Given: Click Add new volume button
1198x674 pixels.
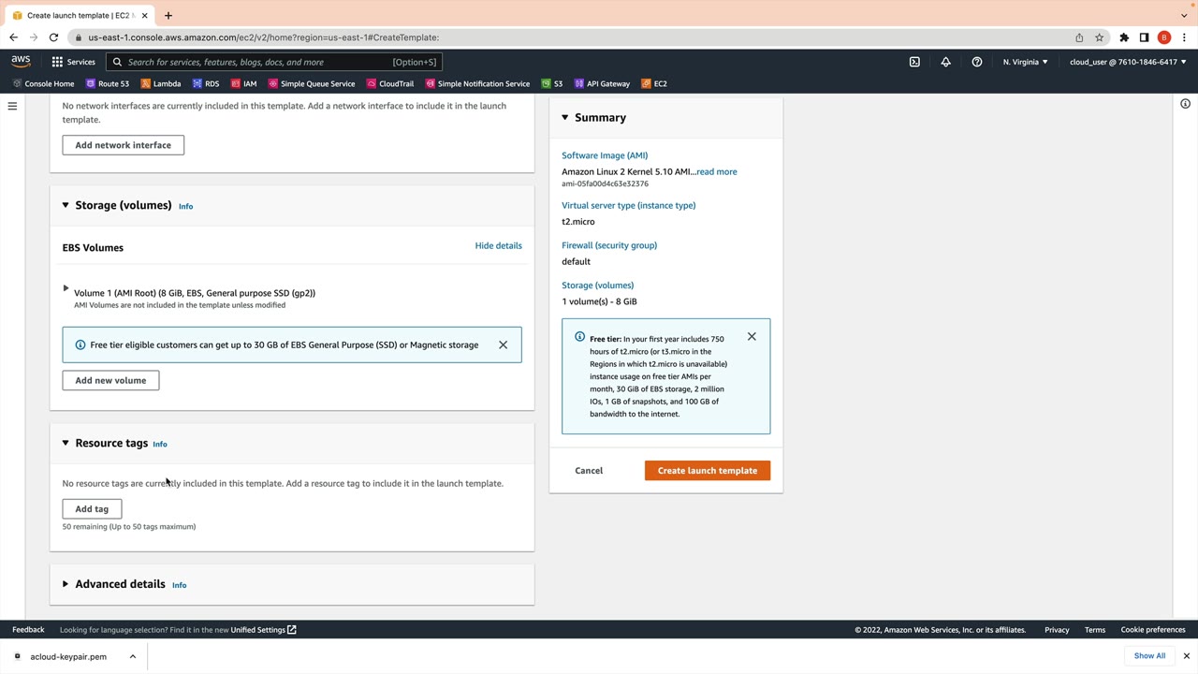Looking at the screenshot, I should [110, 380].
